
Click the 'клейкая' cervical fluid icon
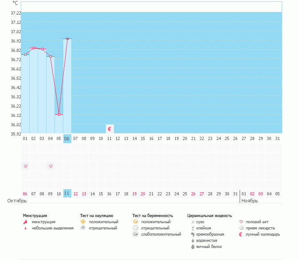pos(193,229)
